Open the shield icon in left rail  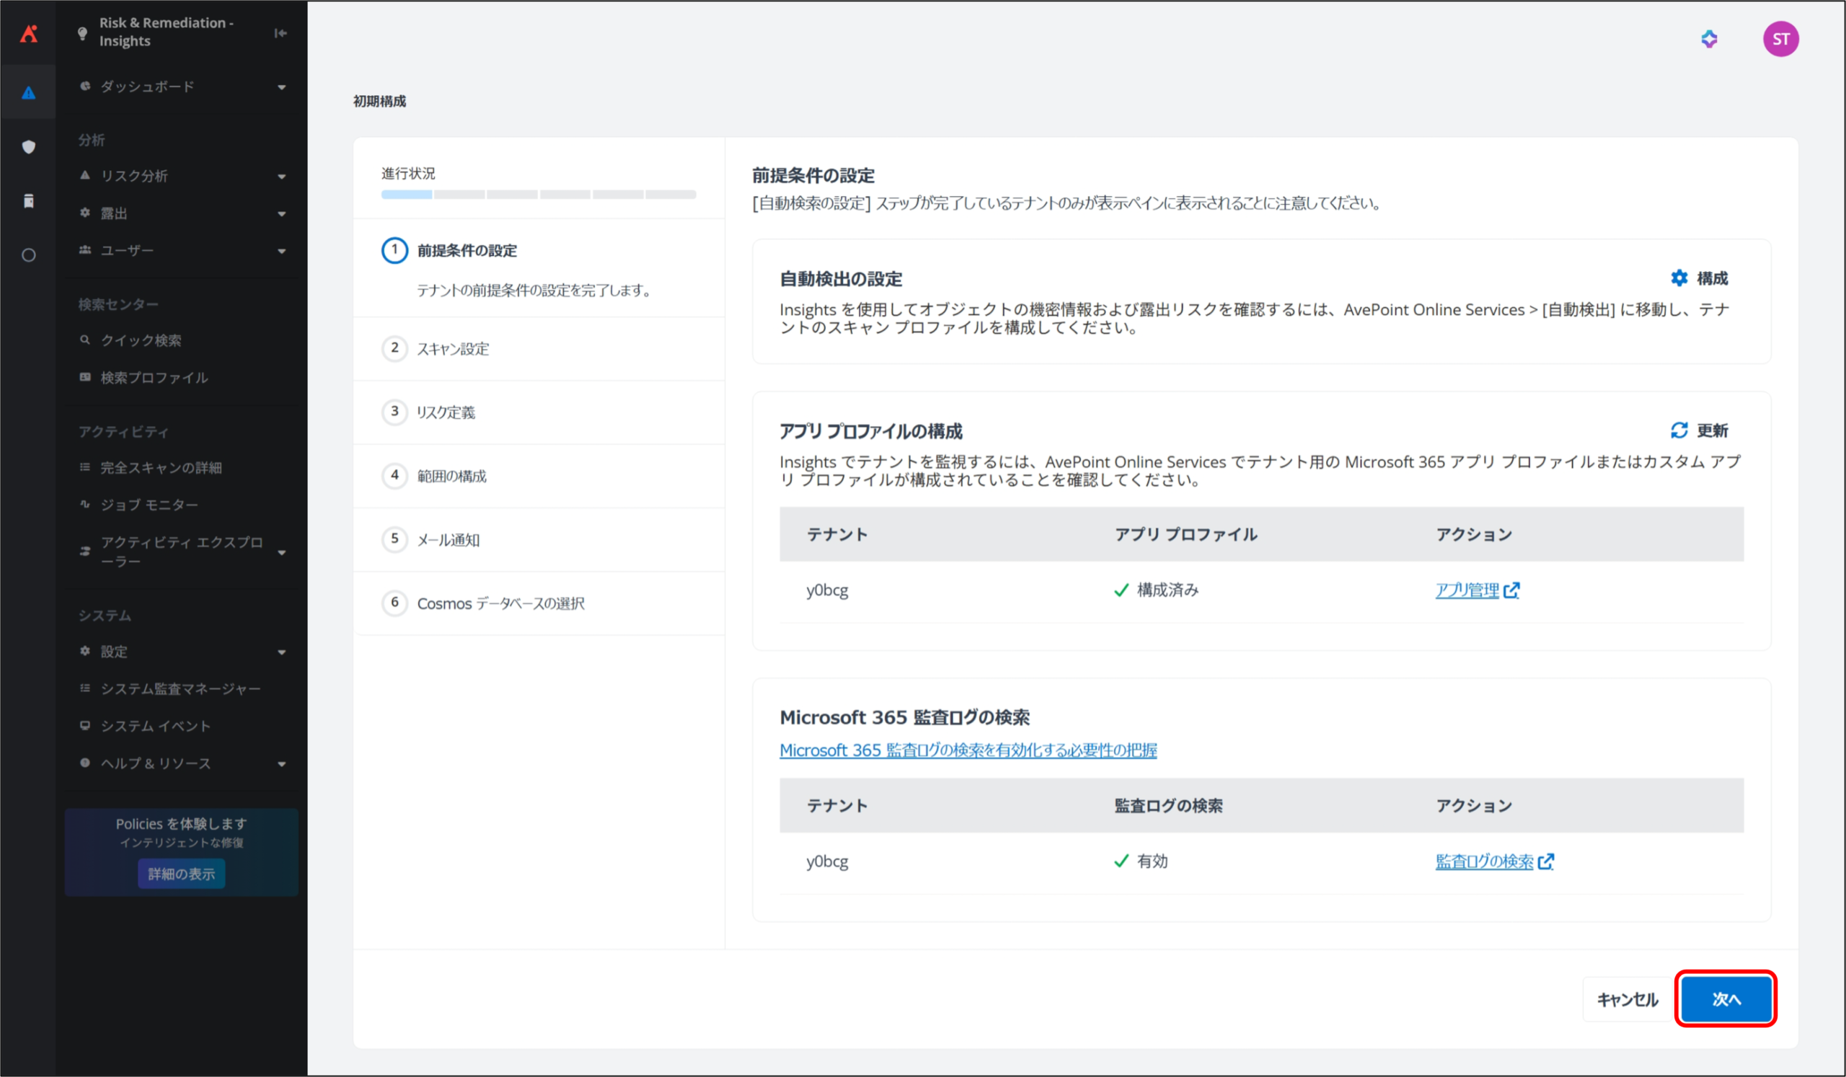(29, 146)
